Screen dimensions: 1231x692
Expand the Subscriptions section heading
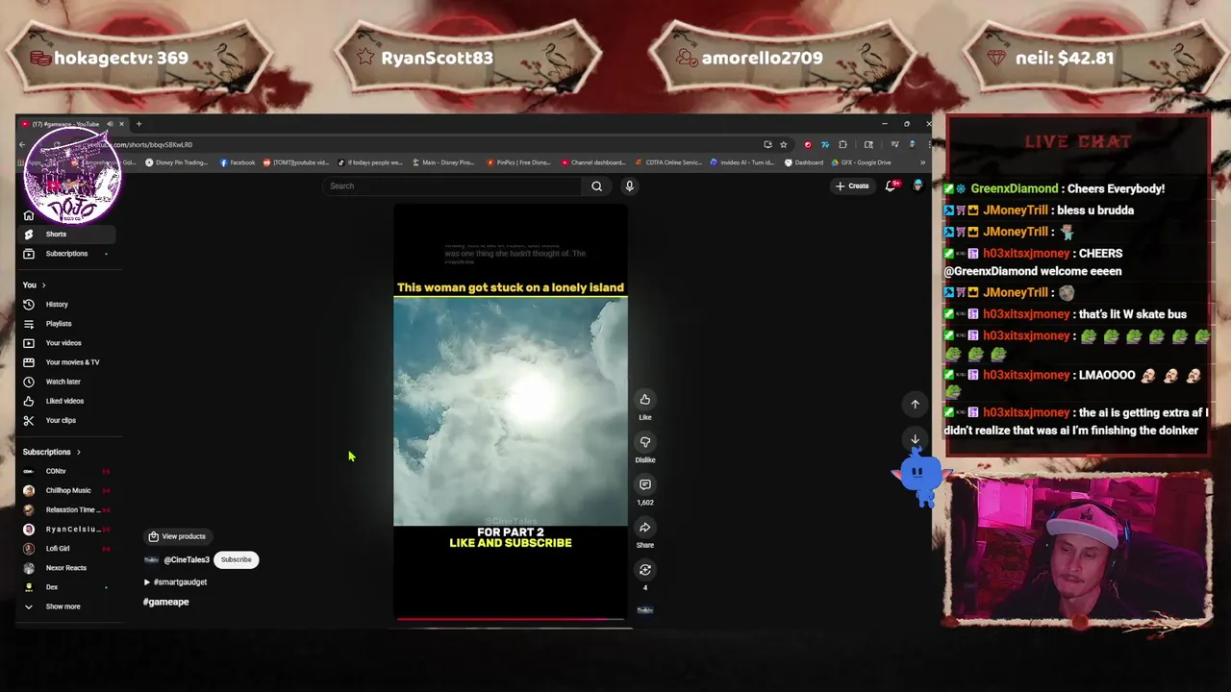[x=52, y=452]
